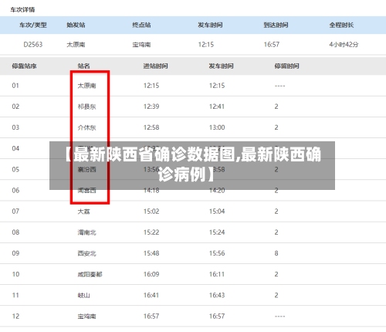Viewport: 386px width, 332px height.
Task: Select stop number 01
Action: click(x=15, y=86)
